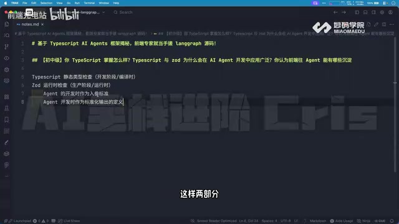The image size is (399, 224).
Task: Open editor More Actions ellipsis menu
Action: [392, 24]
